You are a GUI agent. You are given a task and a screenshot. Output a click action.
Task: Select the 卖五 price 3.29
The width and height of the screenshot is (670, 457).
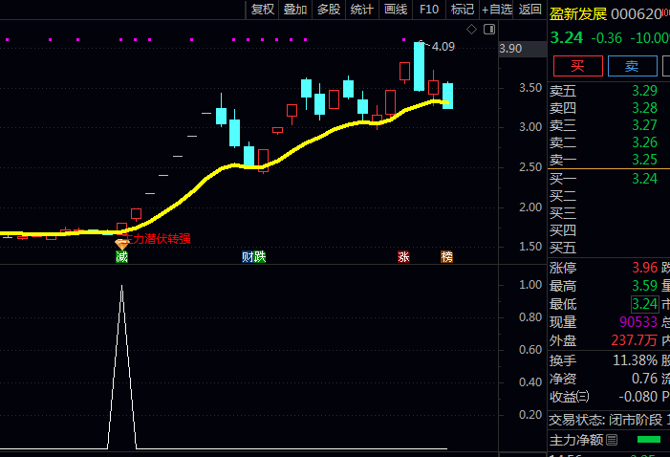tap(644, 91)
